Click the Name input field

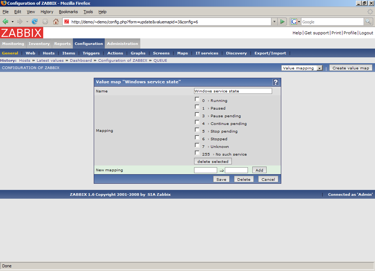click(233, 91)
